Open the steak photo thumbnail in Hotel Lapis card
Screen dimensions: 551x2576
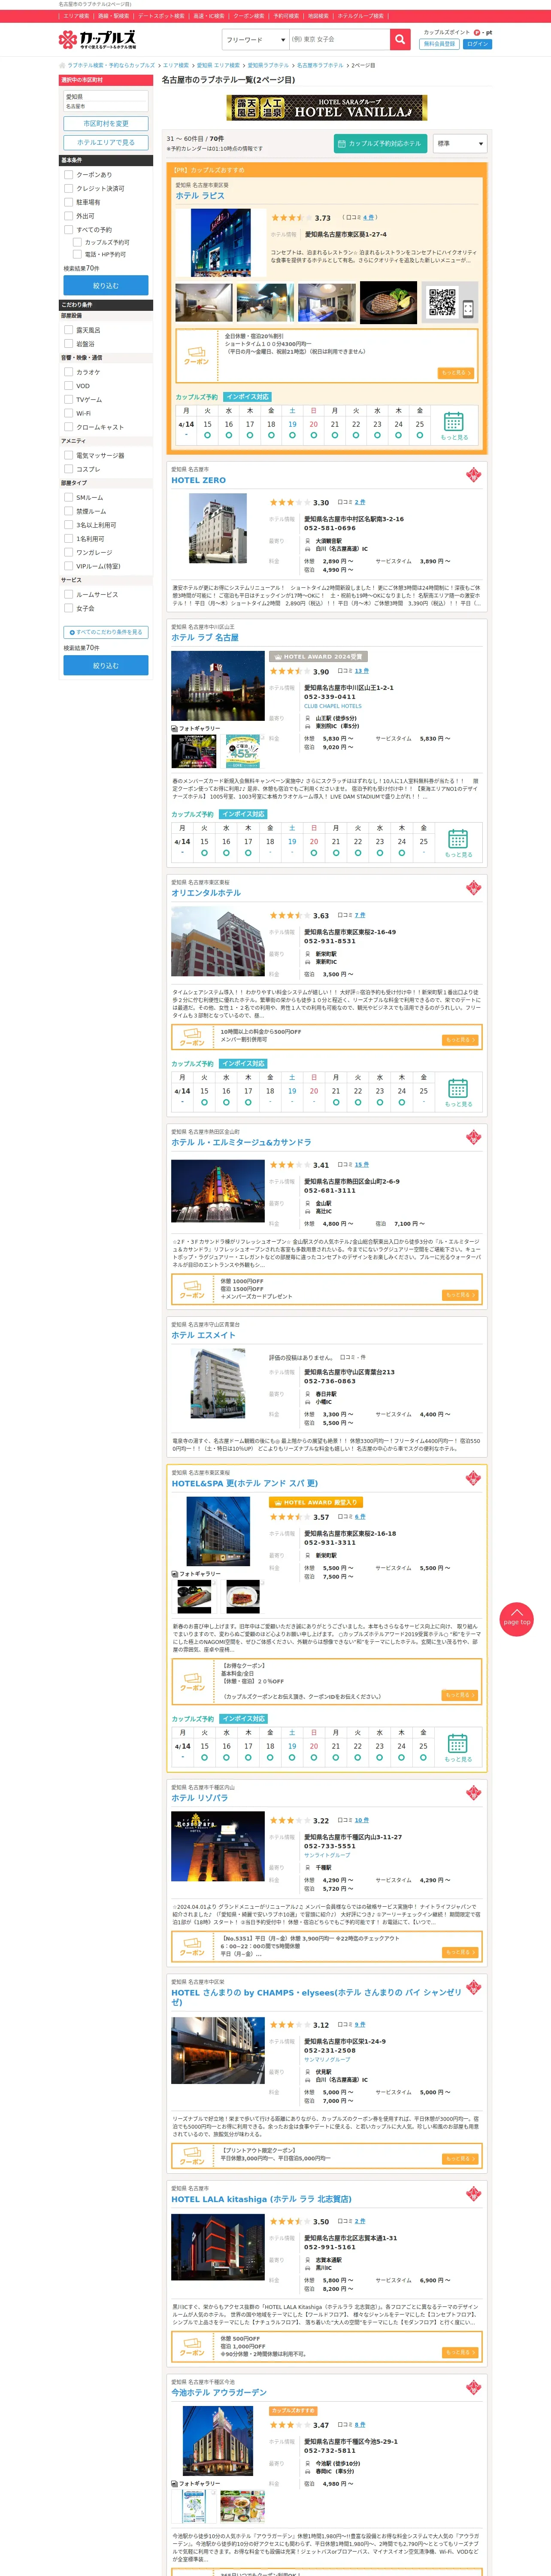[387, 302]
